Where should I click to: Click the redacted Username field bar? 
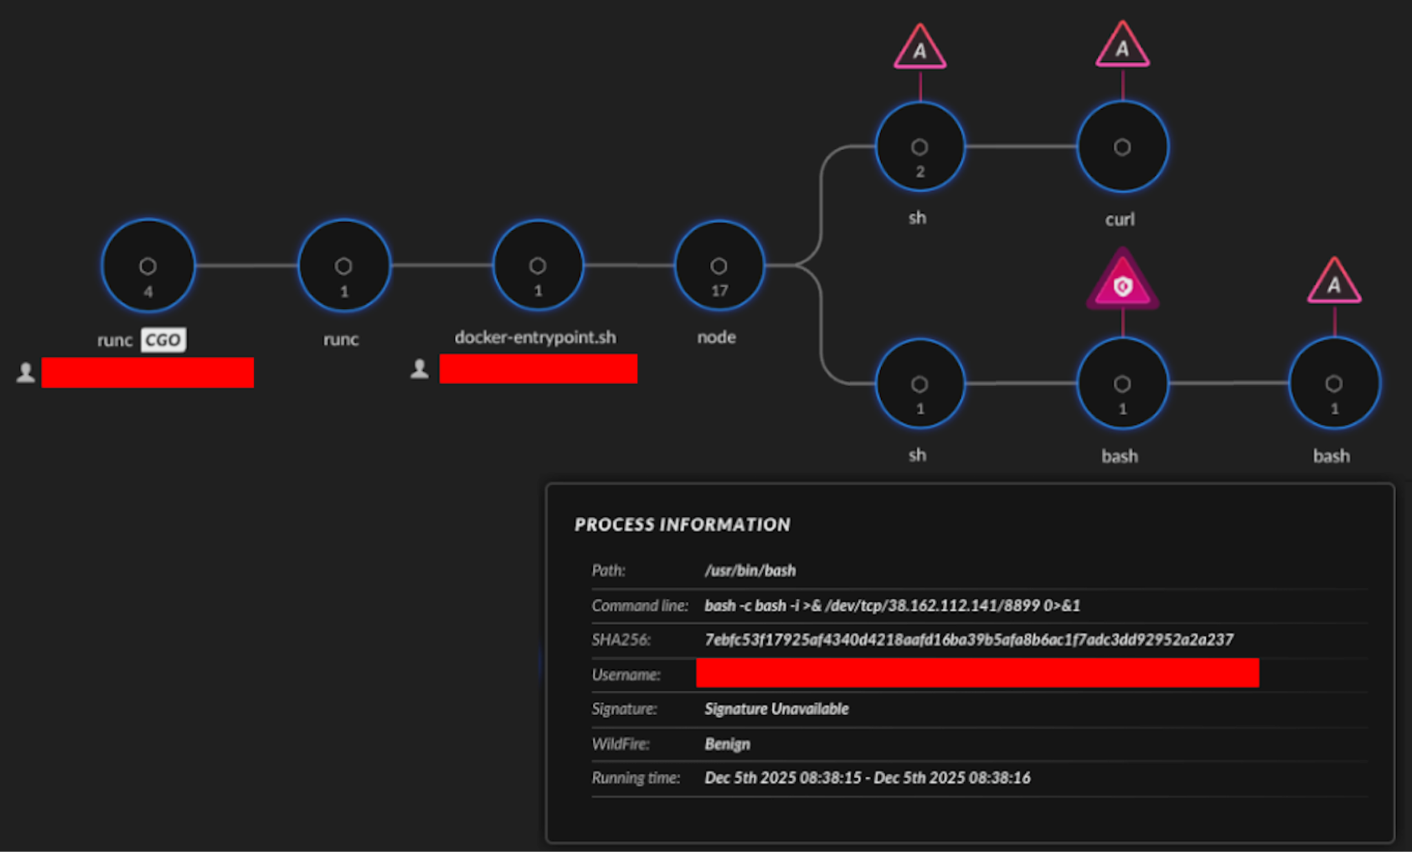point(977,675)
